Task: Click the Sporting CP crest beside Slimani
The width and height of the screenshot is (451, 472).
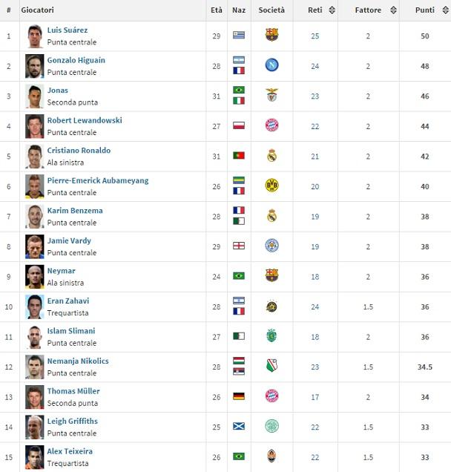Action: coord(271,335)
